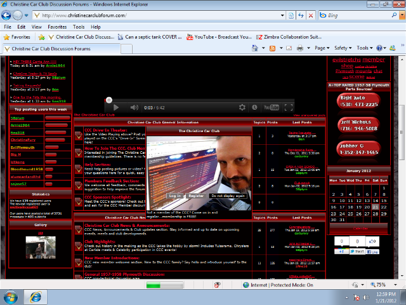The height and width of the screenshot is (305, 406).
Task: Open Can a septic tank COVER favorite
Action: tap(150, 37)
